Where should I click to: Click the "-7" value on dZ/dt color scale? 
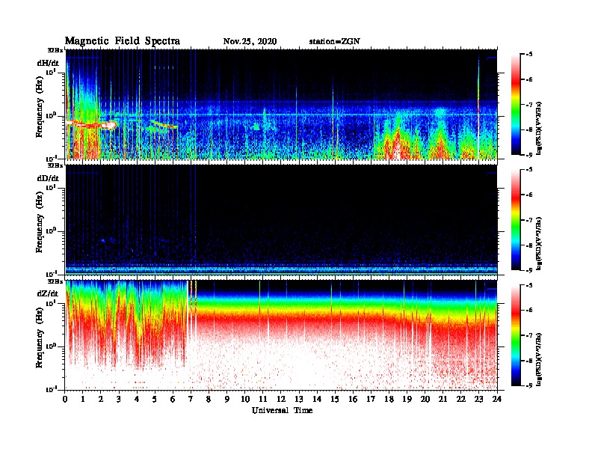click(529, 335)
